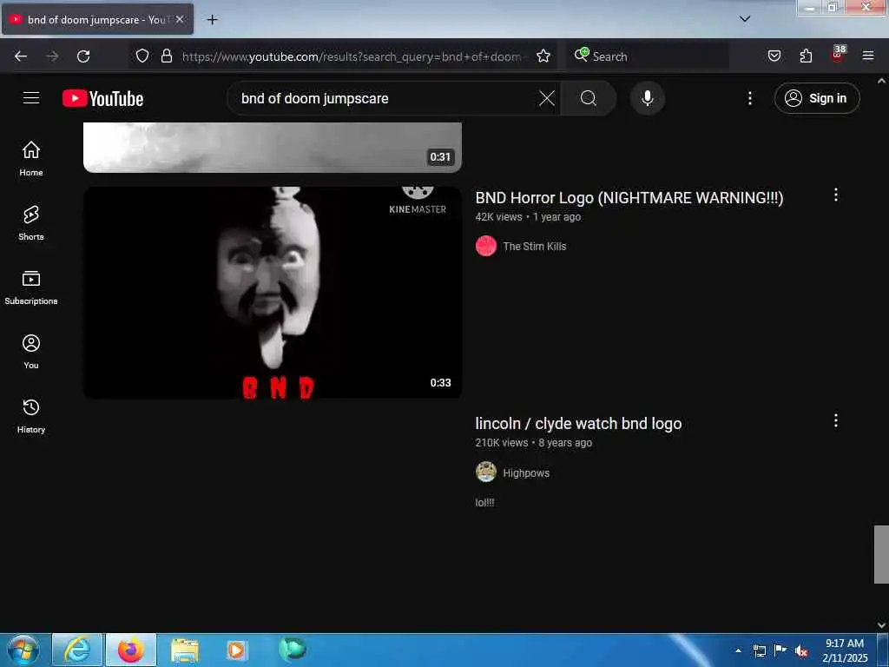Open the 0:31 video thumbnail
The width and height of the screenshot is (889, 667).
[272, 147]
